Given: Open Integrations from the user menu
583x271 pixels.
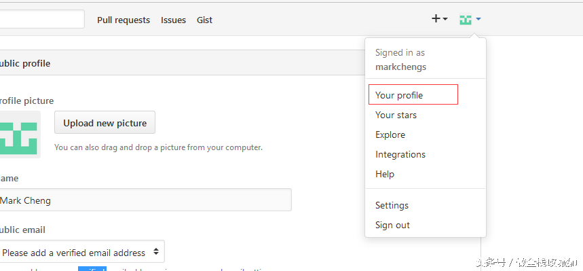Looking at the screenshot, I should click(x=400, y=154).
